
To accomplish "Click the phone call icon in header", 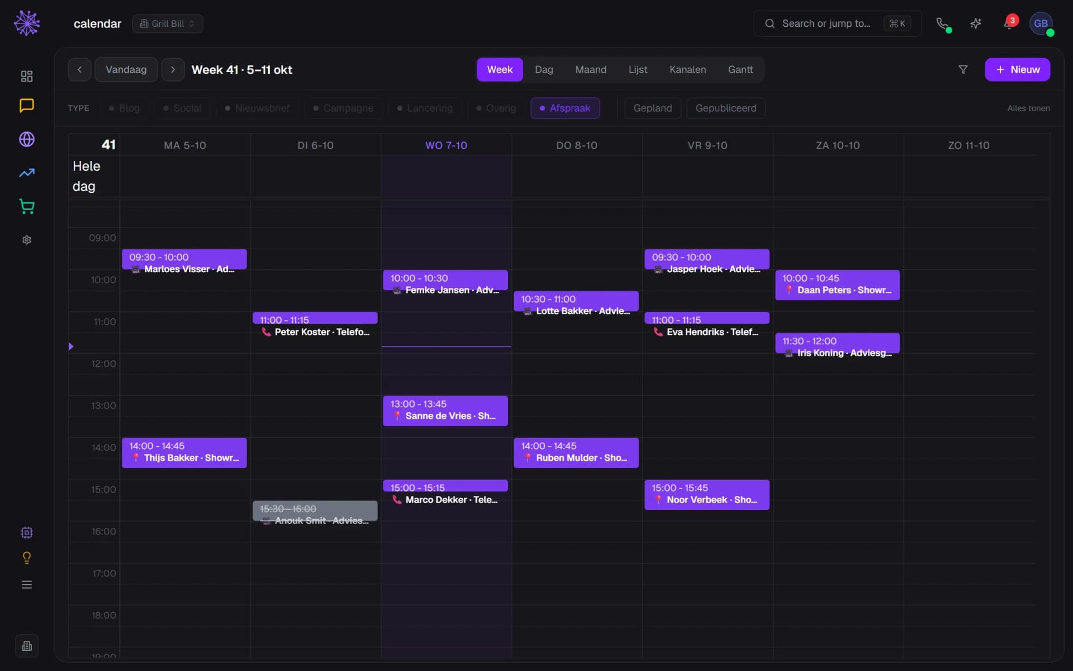I will pyautogui.click(x=943, y=23).
